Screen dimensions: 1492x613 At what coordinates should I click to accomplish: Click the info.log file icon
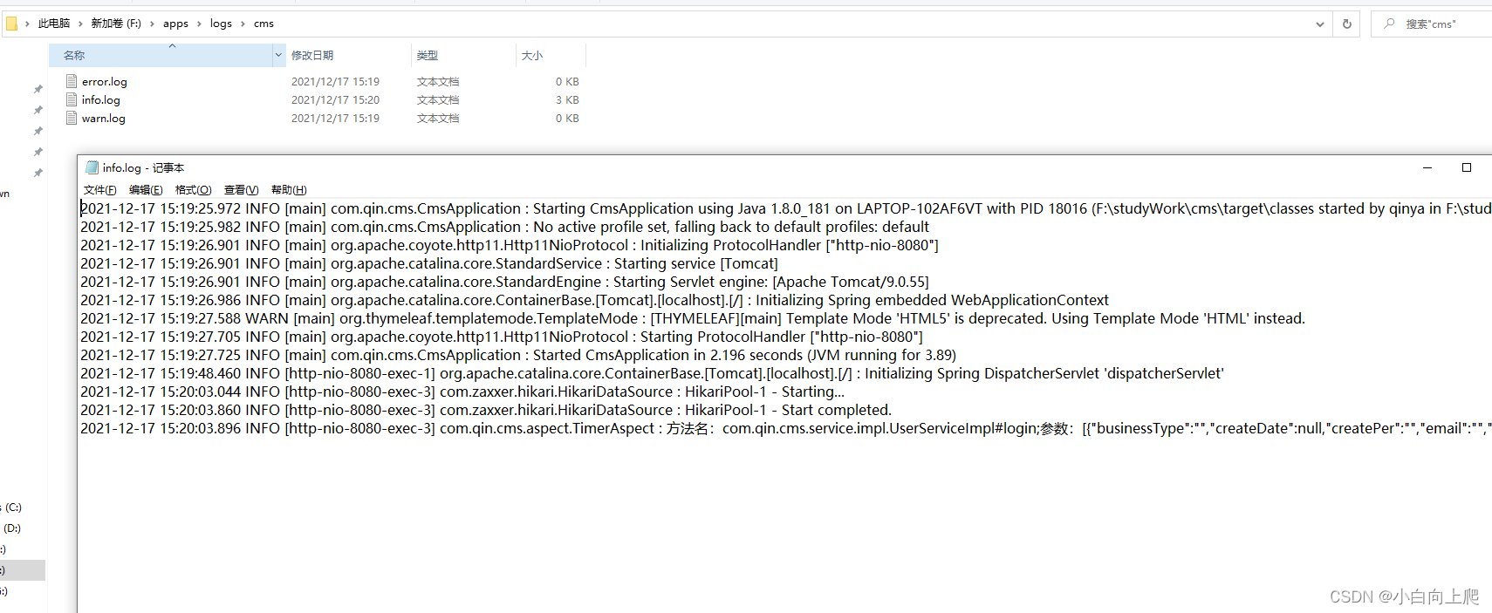tap(72, 99)
